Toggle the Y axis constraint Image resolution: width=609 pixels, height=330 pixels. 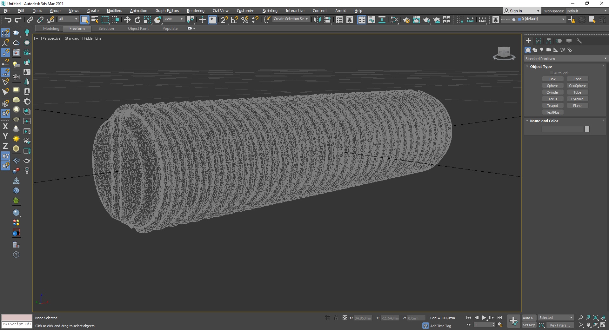coord(5,136)
